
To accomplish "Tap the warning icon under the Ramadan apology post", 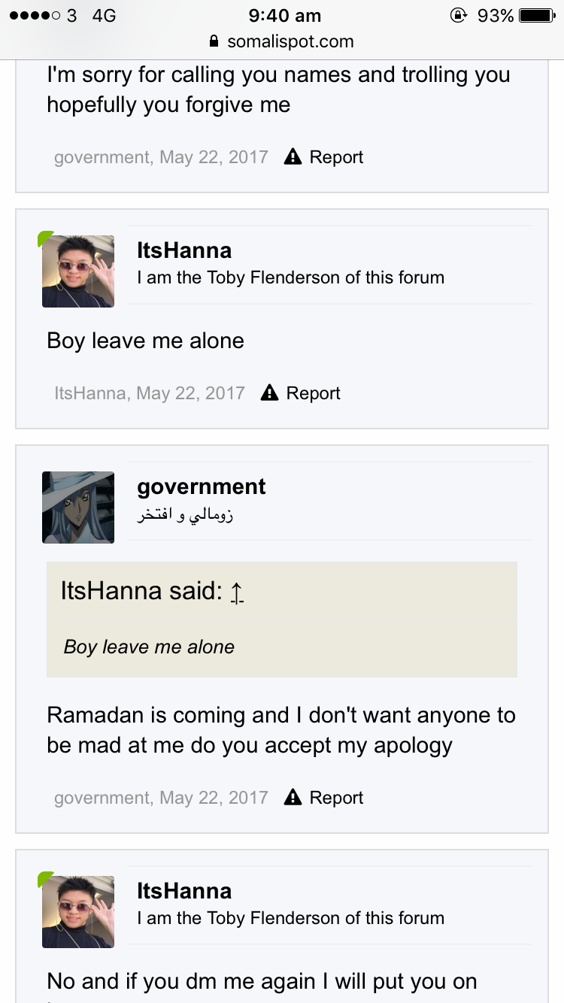I will (293, 797).
